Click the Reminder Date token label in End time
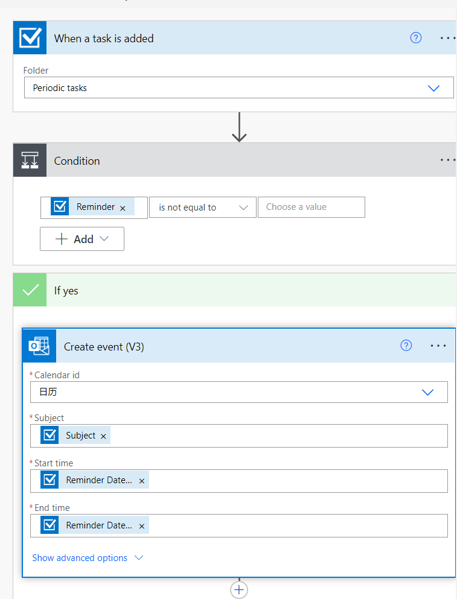The height and width of the screenshot is (599, 457). pyautogui.click(x=99, y=525)
